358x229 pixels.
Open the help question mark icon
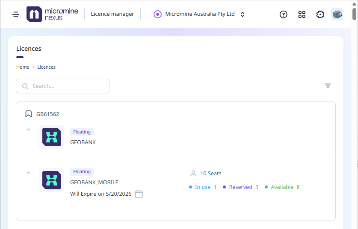[283, 14]
